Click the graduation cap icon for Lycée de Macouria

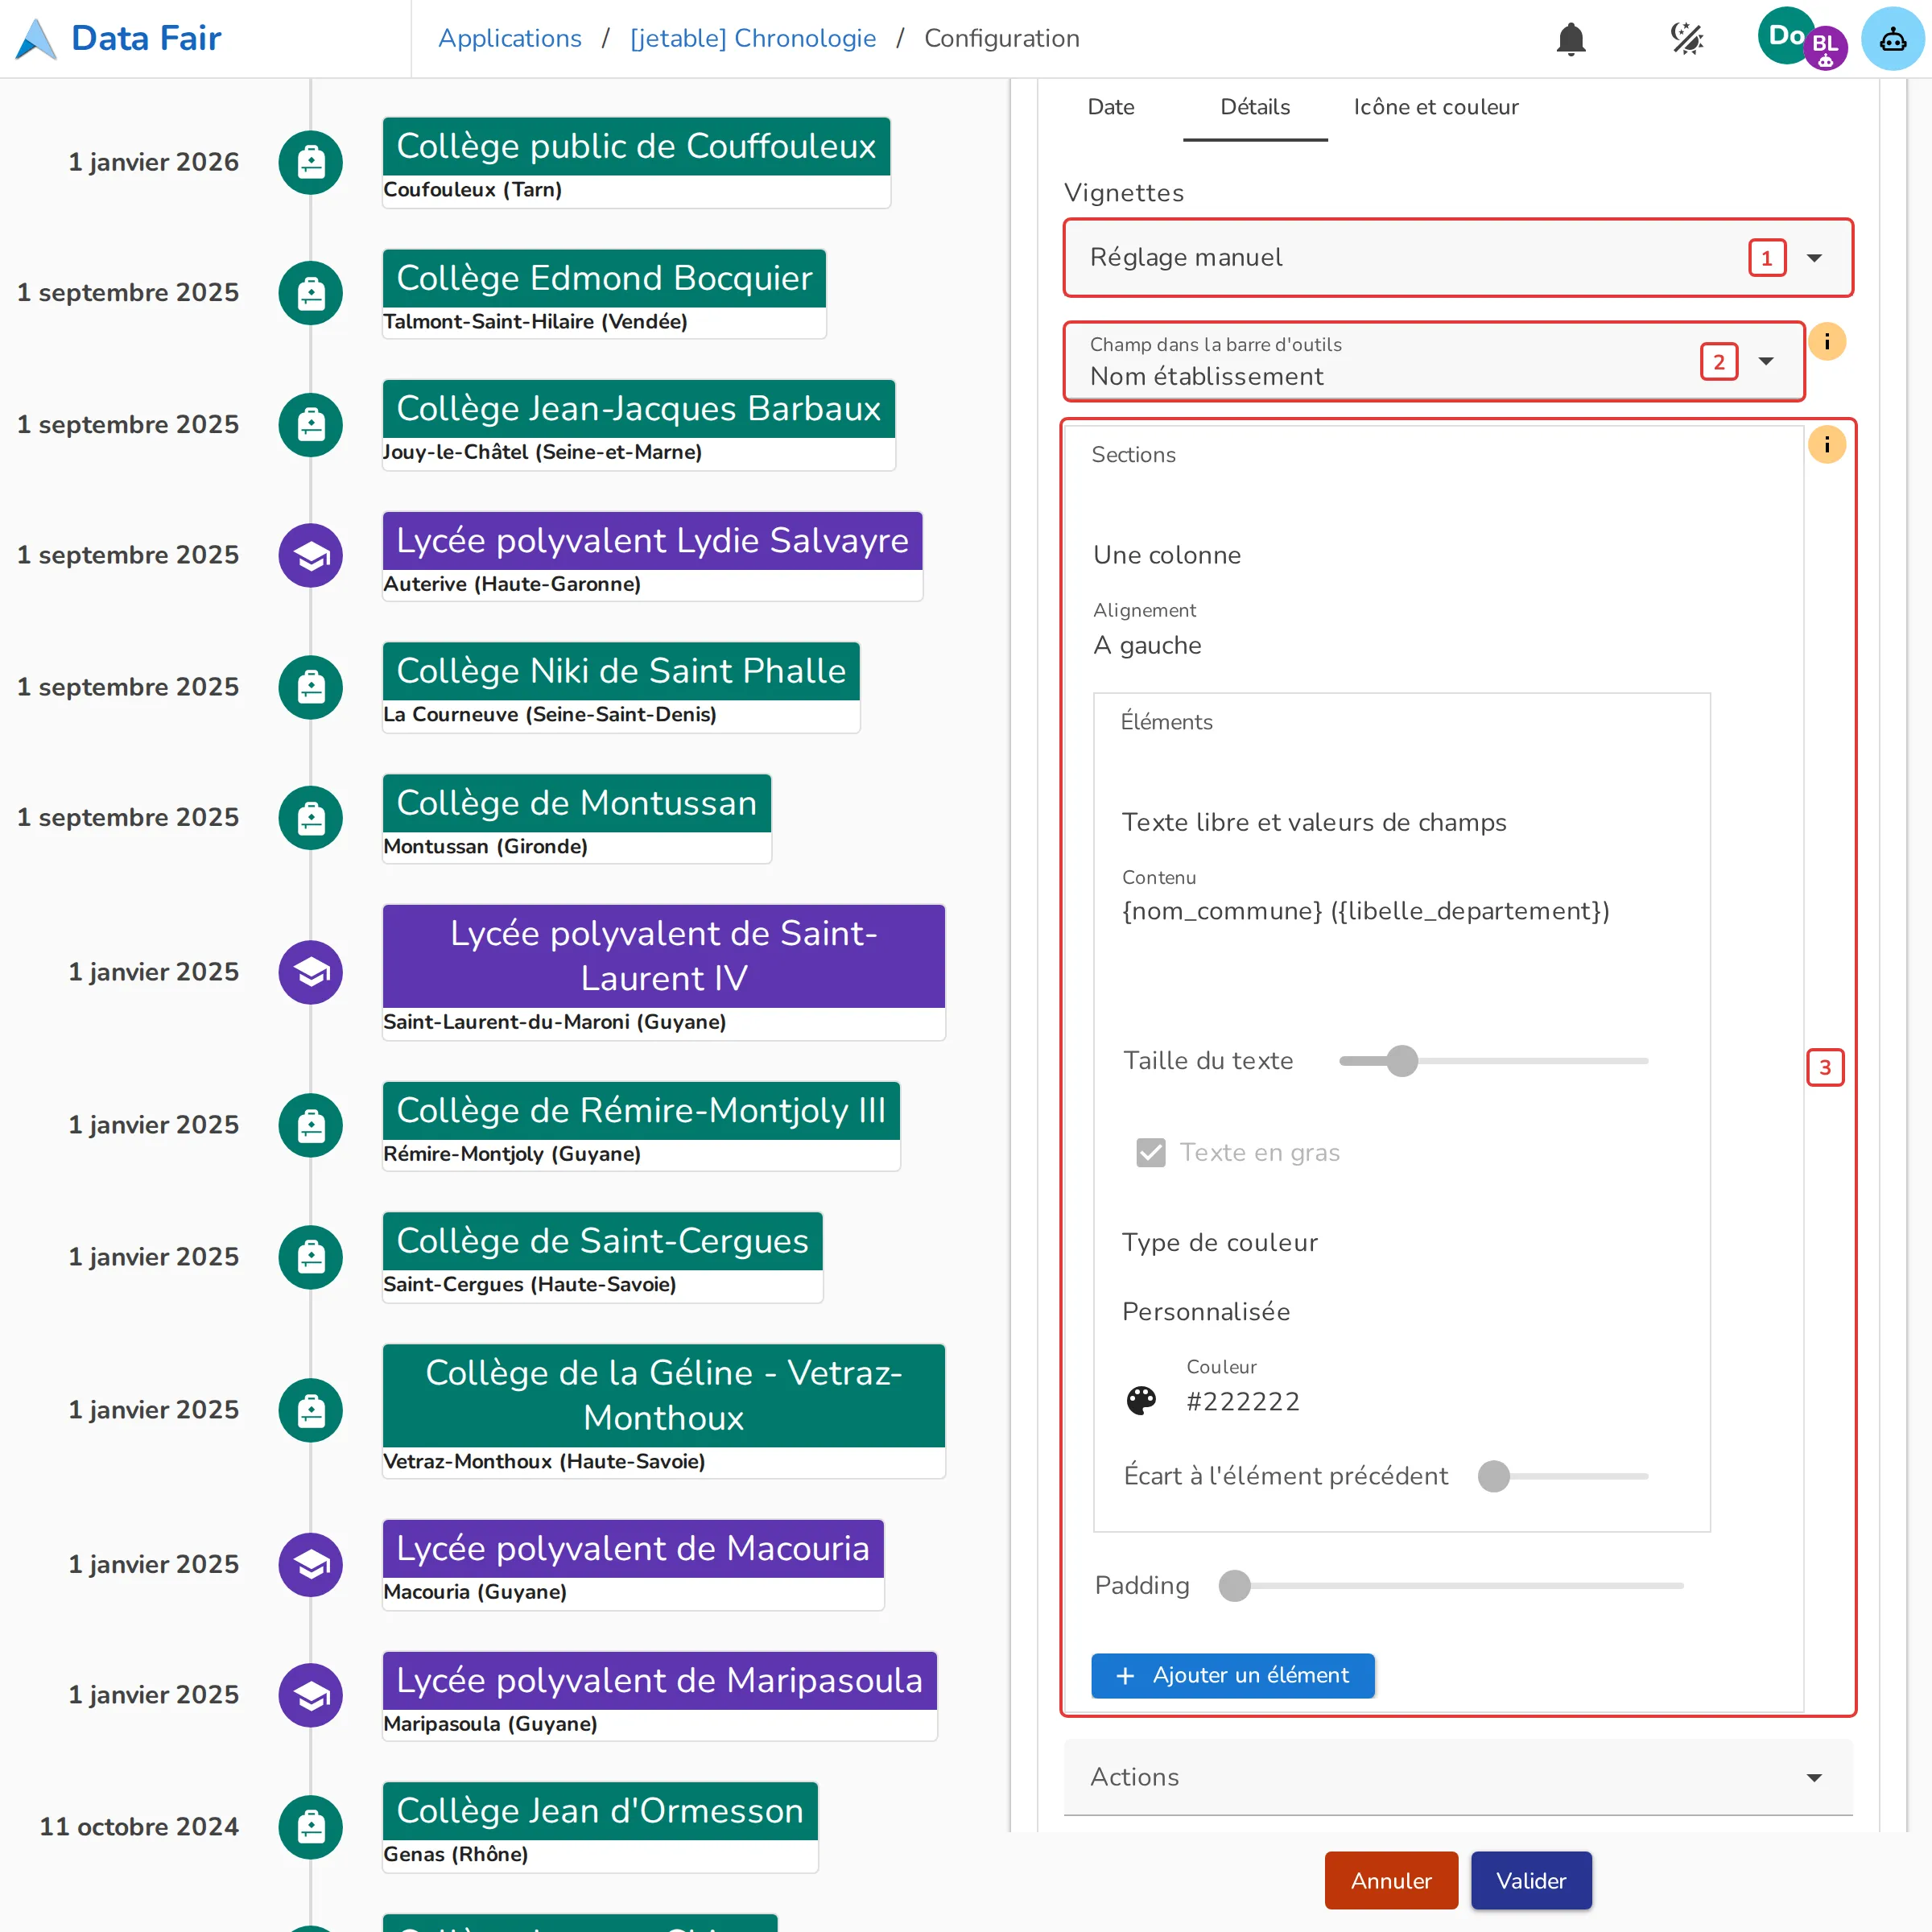pos(311,1564)
